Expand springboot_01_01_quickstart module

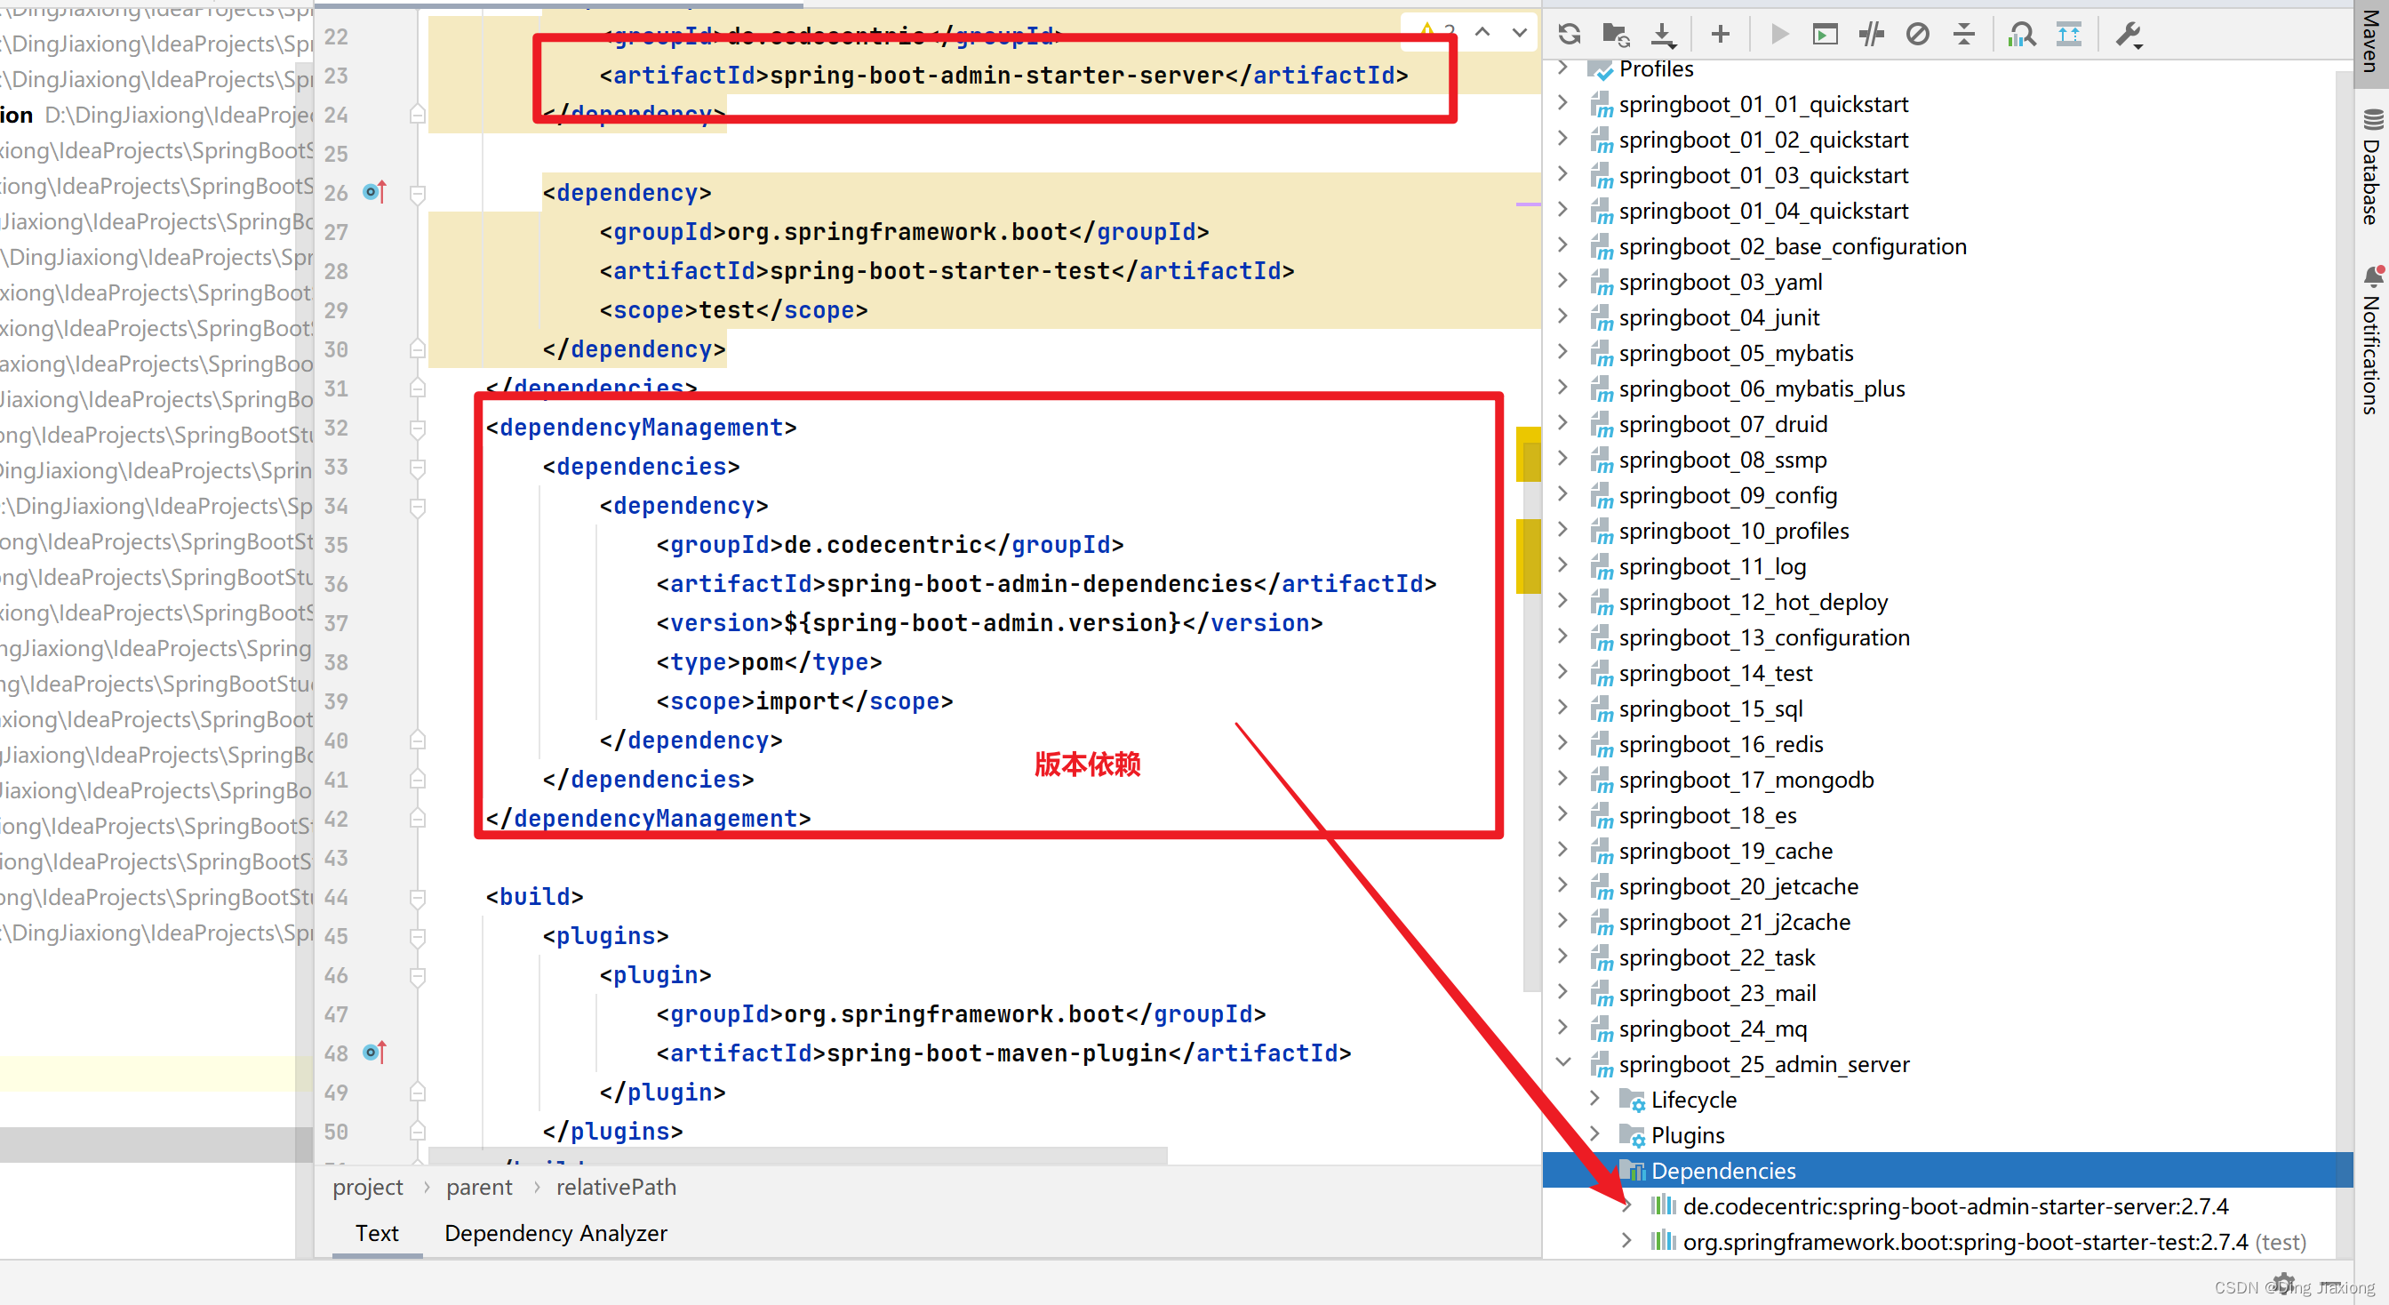(1562, 103)
